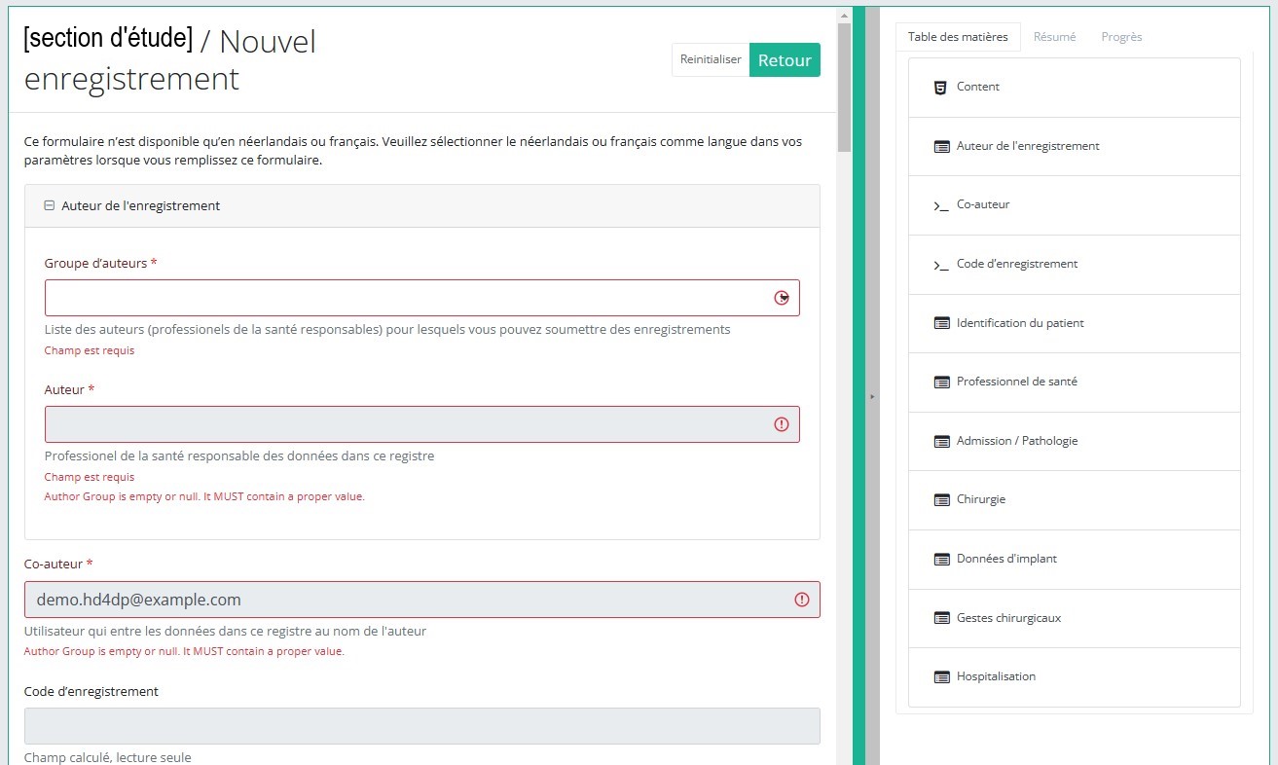This screenshot has width=1278, height=765.
Task: Go to Données d'implant in table of contents
Action: coord(1006,559)
